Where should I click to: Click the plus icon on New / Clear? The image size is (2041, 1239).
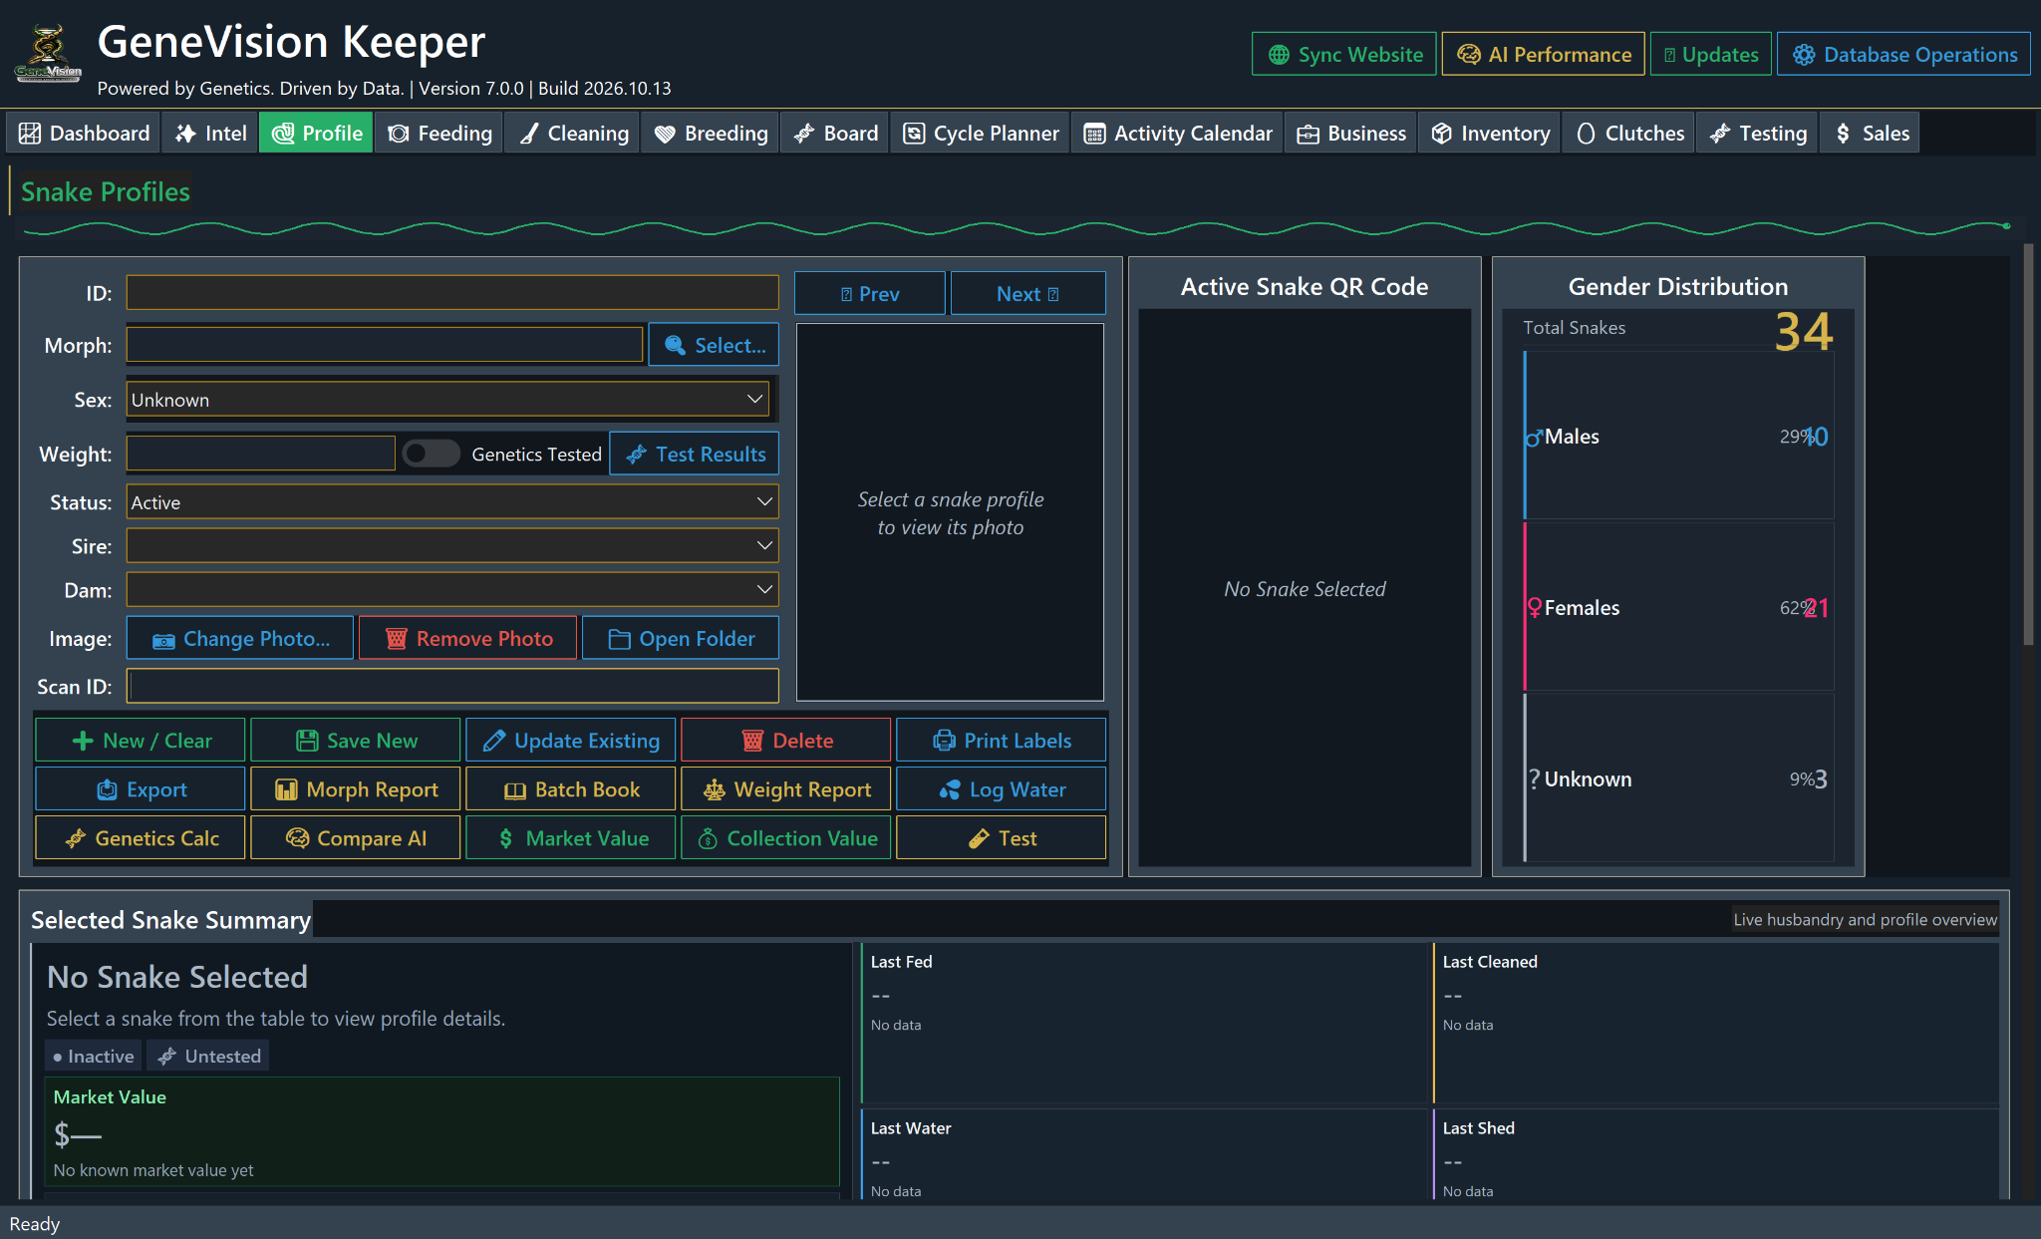click(x=83, y=741)
